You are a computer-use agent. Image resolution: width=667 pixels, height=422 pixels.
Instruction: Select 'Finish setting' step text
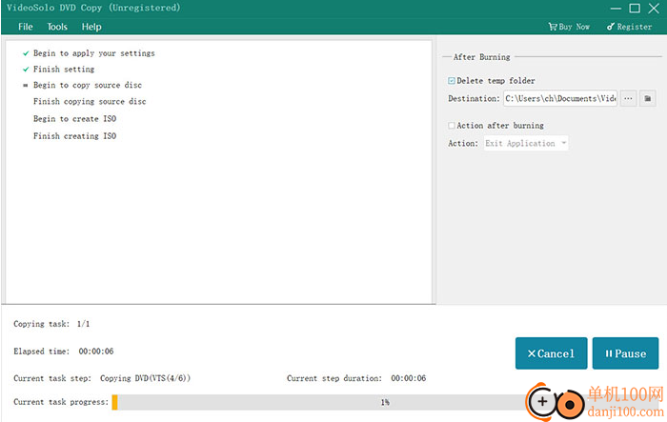tap(64, 70)
